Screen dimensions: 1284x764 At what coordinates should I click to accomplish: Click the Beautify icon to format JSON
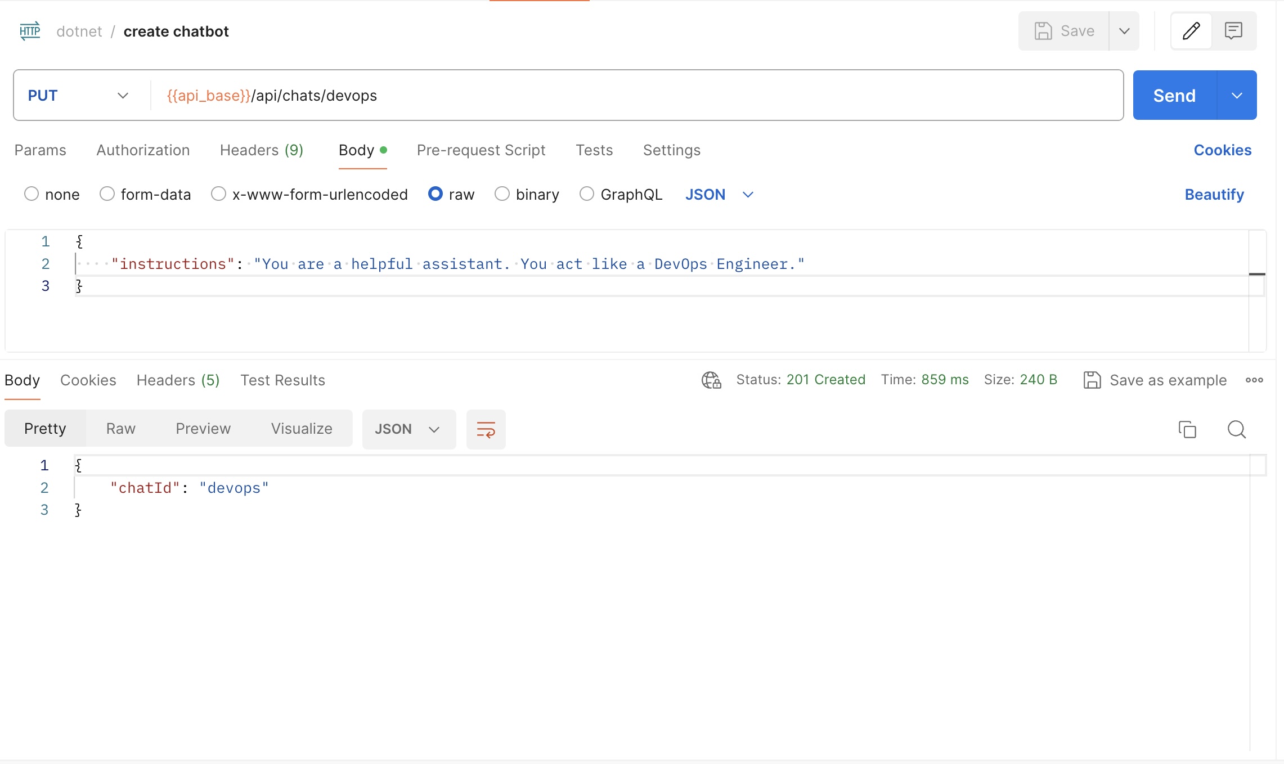(1215, 194)
